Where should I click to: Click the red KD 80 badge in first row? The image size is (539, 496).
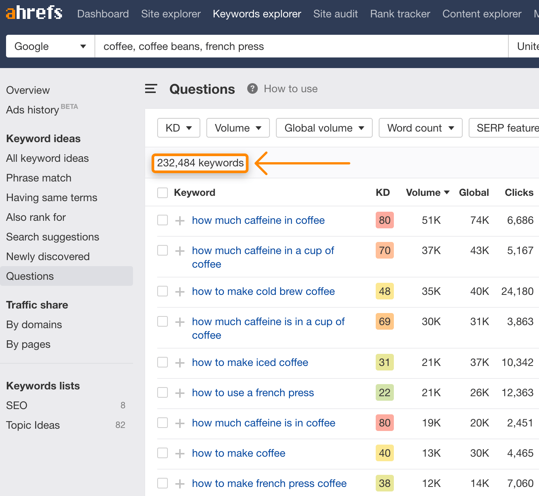[x=384, y=220]
